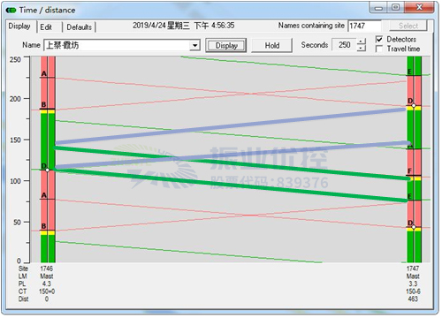Uncheck the Detectors checkbox
This screenshot has height=318, width=442.
[x=379, y=39]
